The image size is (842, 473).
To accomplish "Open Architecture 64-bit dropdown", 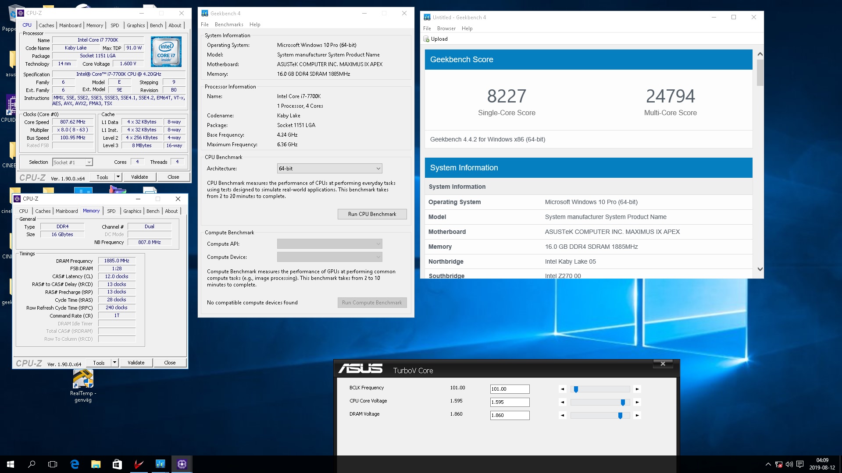I will click(329, 169).
